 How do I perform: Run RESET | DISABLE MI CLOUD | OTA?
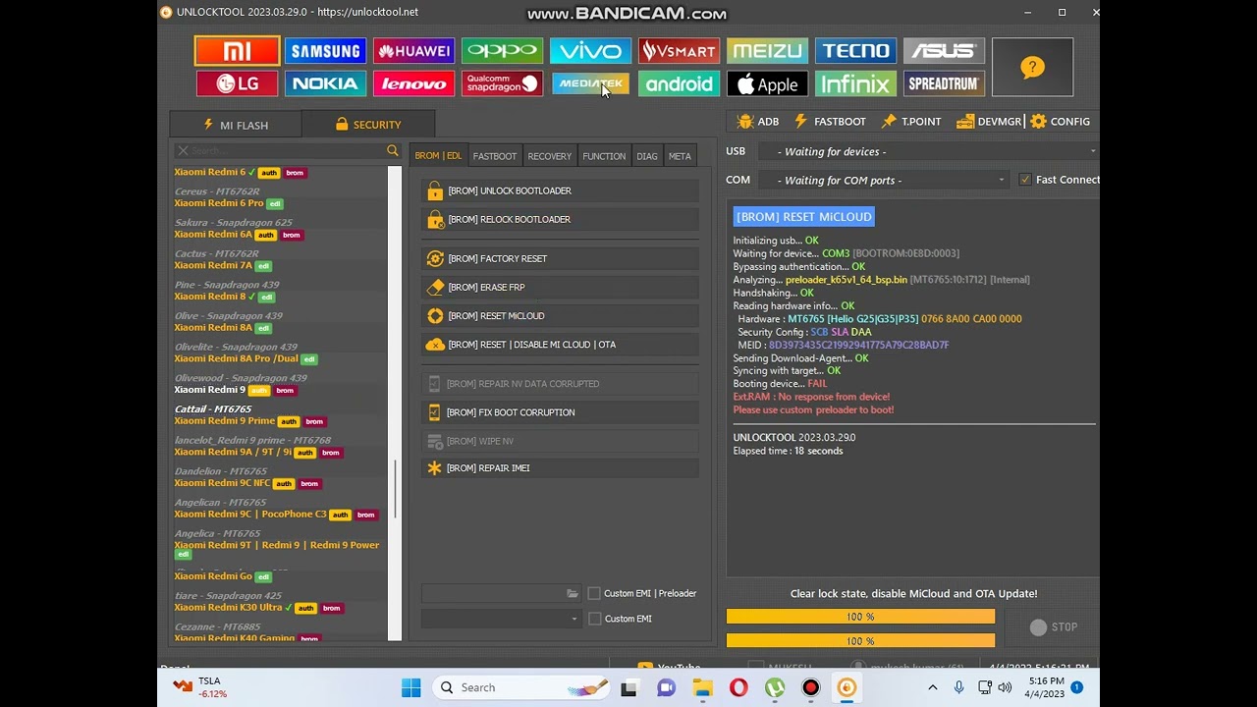pyautogui.click(x=560, y=345)
